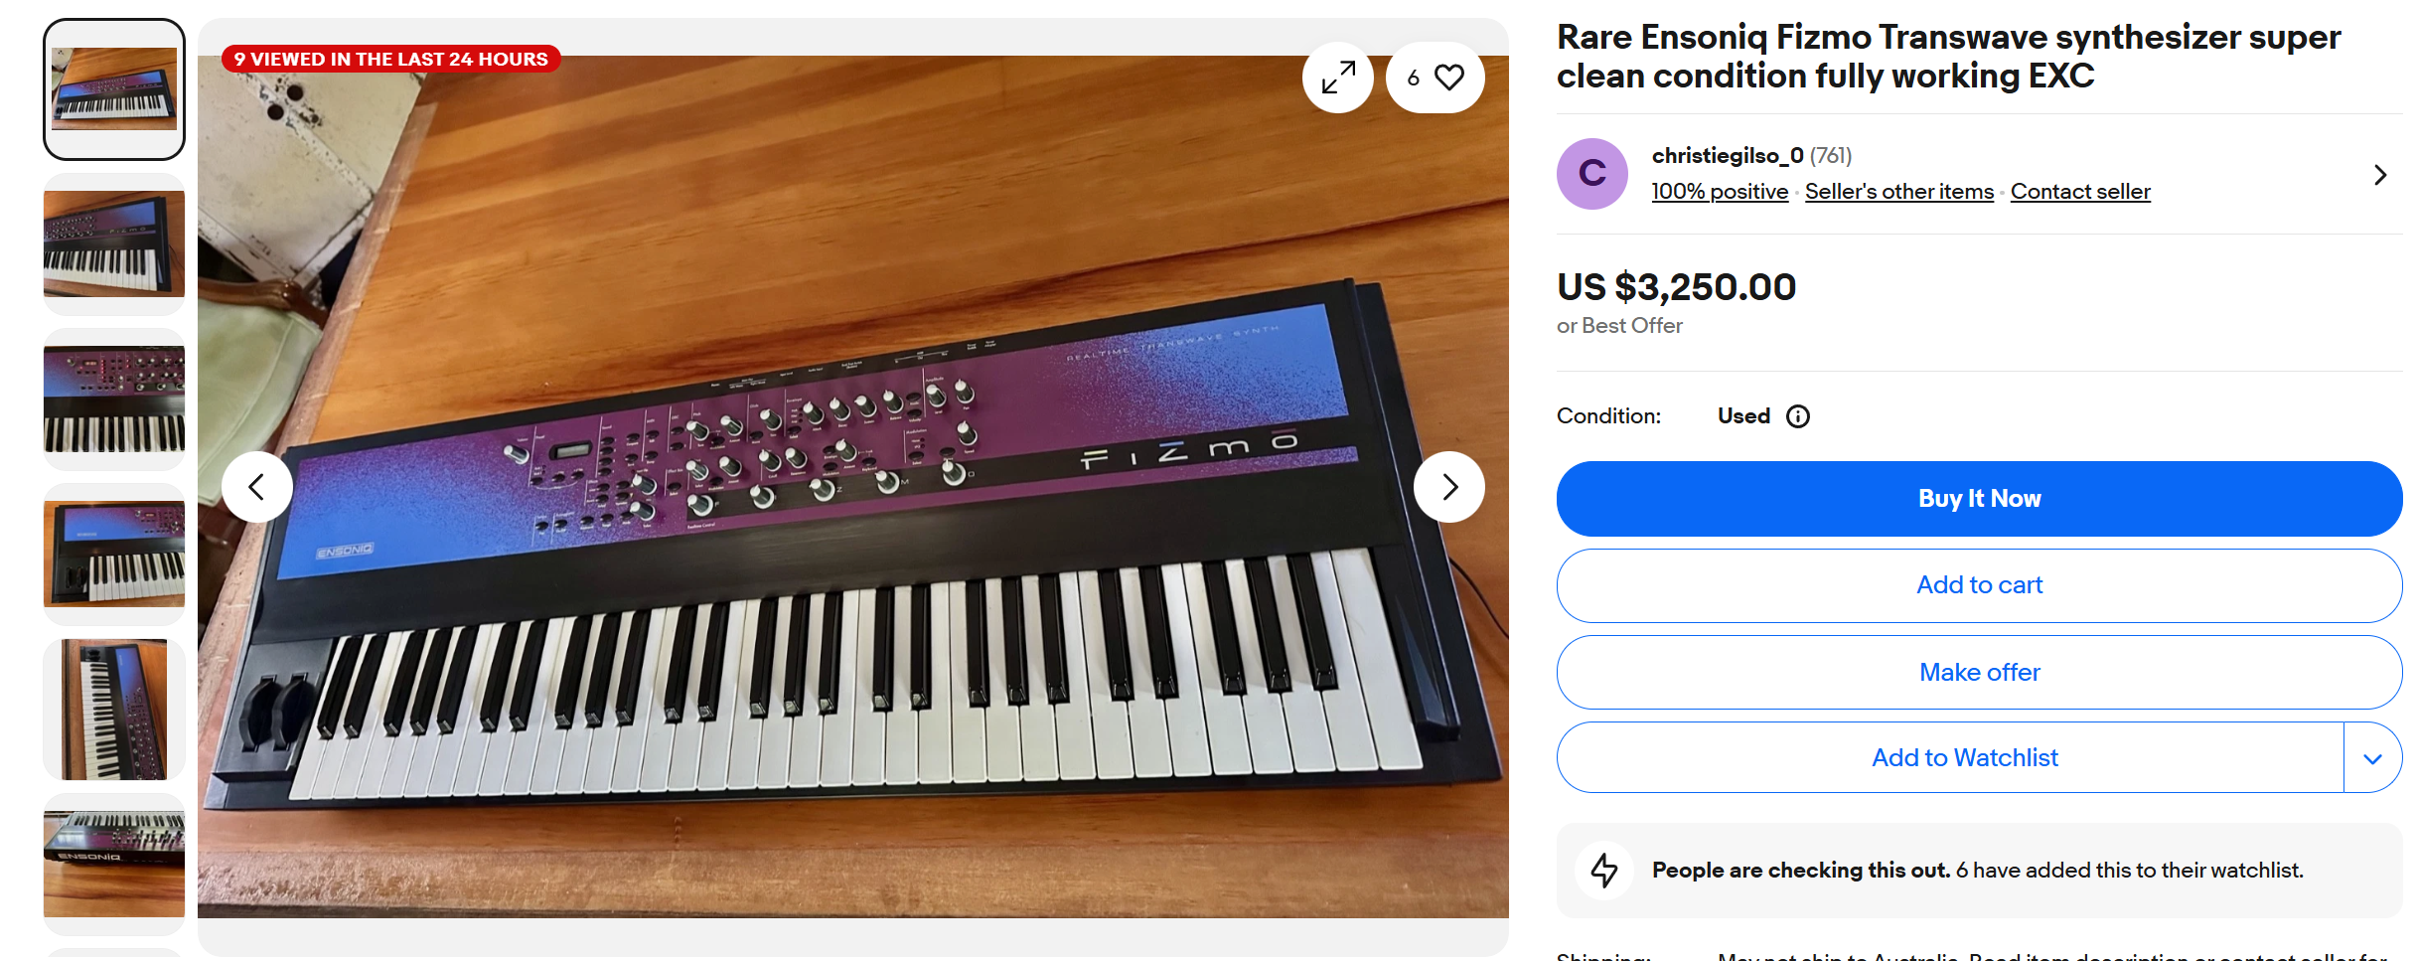Buy the synthesizer with Buy It Now
The width and height of the screenshot is (2418, 961).
(x=1979, y=499)
